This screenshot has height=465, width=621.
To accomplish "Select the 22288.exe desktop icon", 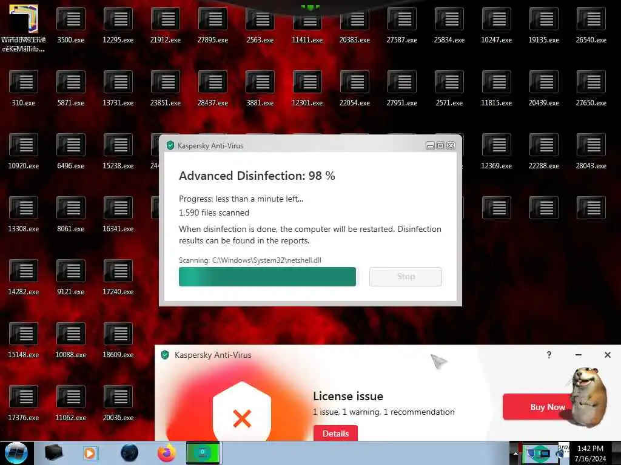I will 544,145.
